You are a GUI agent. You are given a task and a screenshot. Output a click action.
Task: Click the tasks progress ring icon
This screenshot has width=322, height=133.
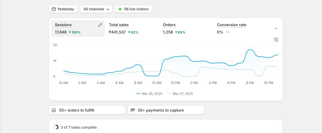(56, 127)
